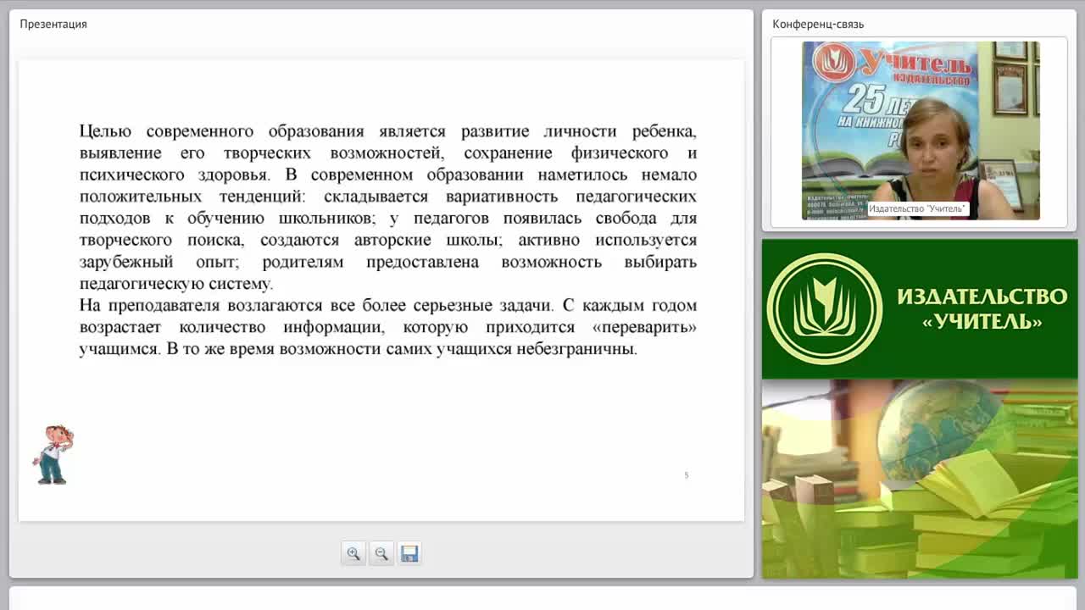
Task: Zoom in on the presentation slide
Action: 353,553
